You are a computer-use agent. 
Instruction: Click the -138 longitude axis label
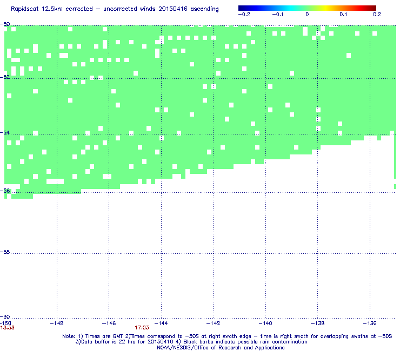(317, 323)
